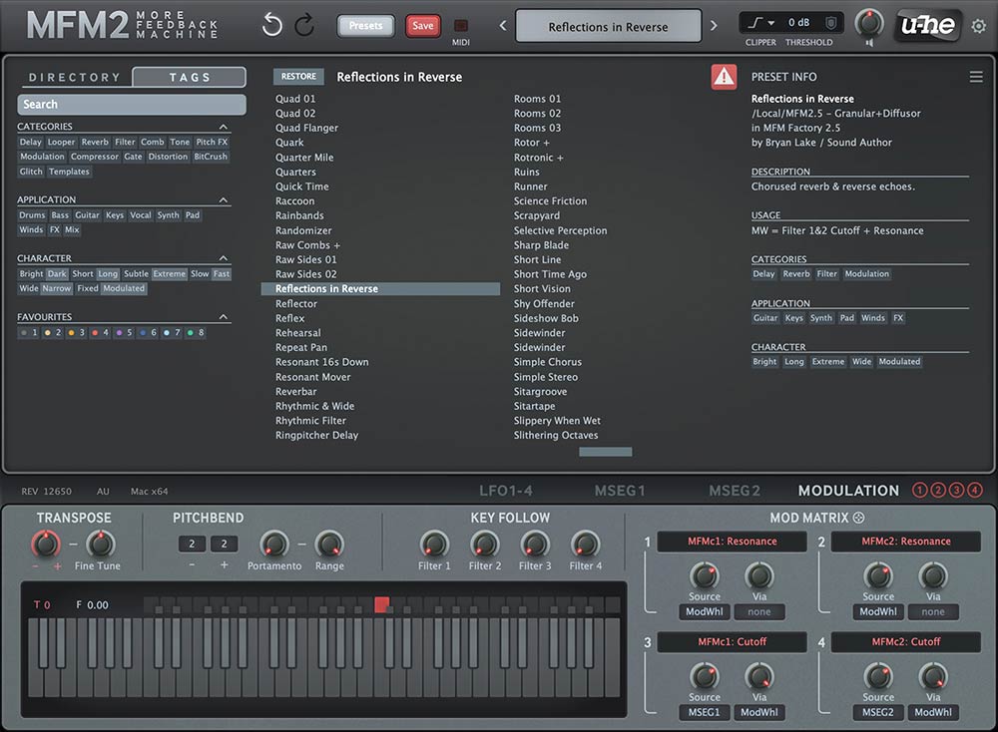Switch to the DIRECTORY tab
998x732 pixels.
73,76
